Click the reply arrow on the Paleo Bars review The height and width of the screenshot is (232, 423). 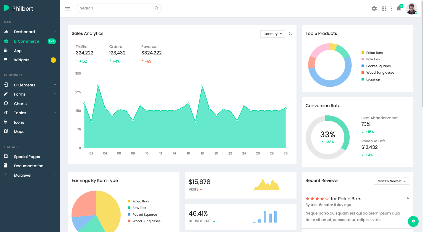pos(408,198)
